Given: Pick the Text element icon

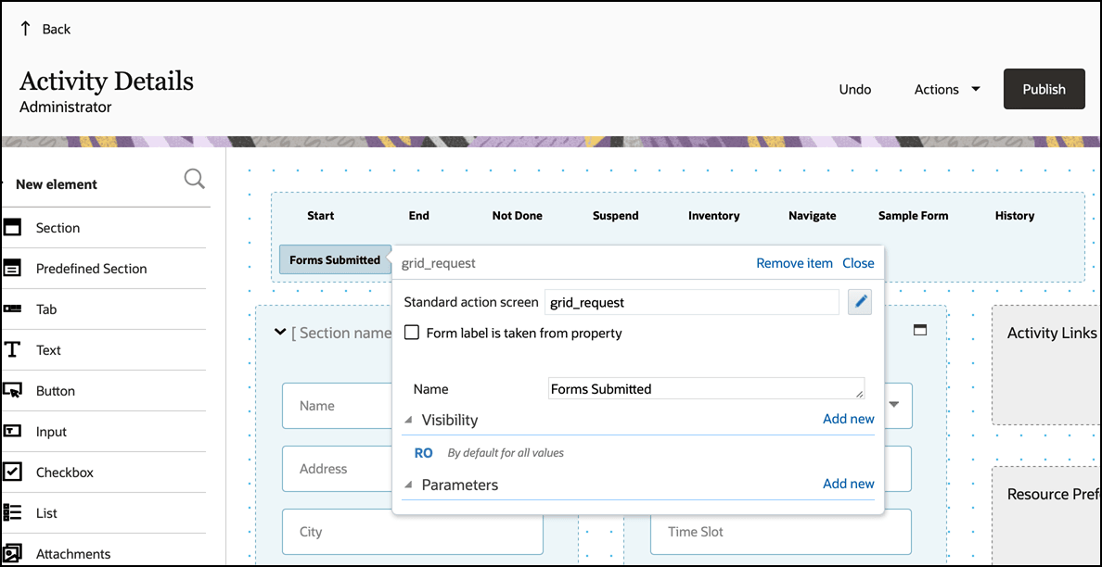Looking at the screenshot, I should [11, 349].
